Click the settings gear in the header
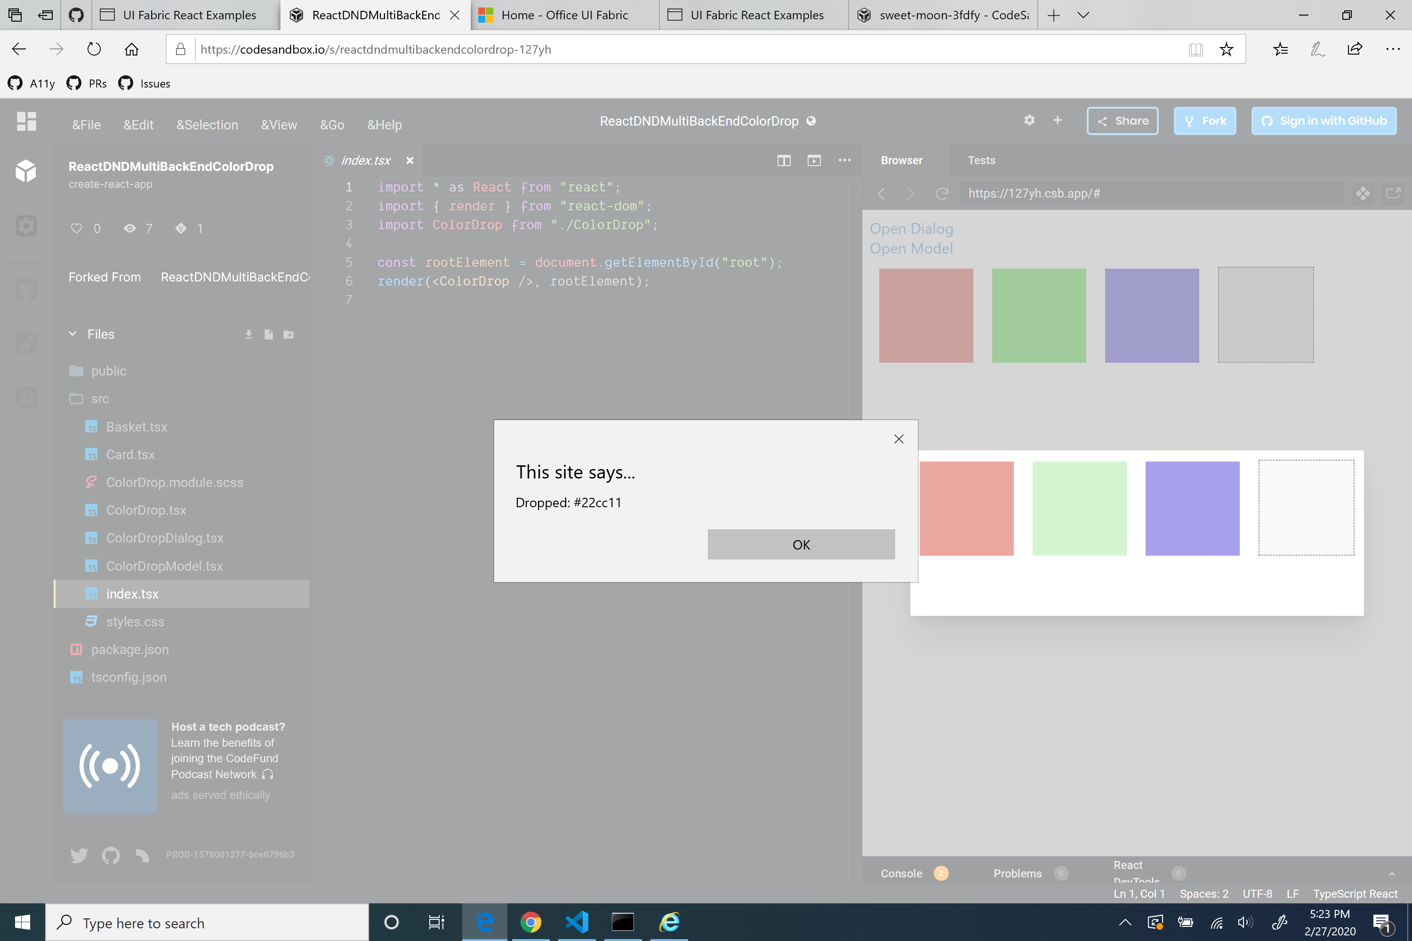1412x941 pixels. tap(1029, 120)
